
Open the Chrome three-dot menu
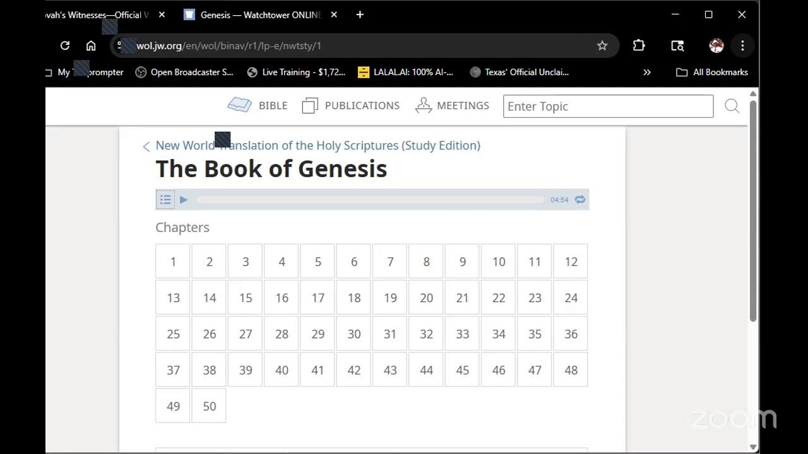[742, 45]
